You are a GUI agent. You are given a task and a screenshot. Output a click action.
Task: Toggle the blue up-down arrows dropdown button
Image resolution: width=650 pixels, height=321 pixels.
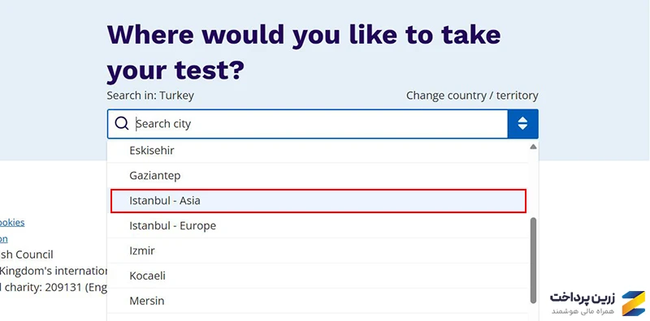tap(522, 124)
